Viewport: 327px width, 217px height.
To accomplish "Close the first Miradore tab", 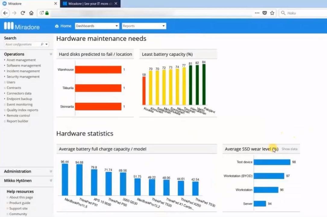I will click(55, 4).
